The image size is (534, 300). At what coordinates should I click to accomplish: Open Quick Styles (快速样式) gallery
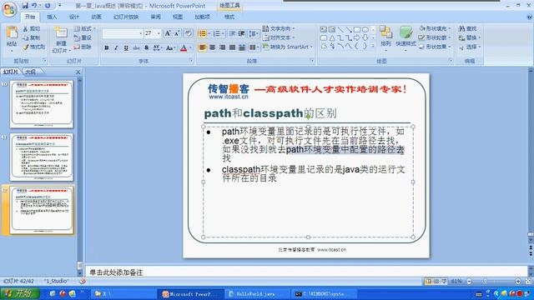pyautogui.click(x=406, y=38)
